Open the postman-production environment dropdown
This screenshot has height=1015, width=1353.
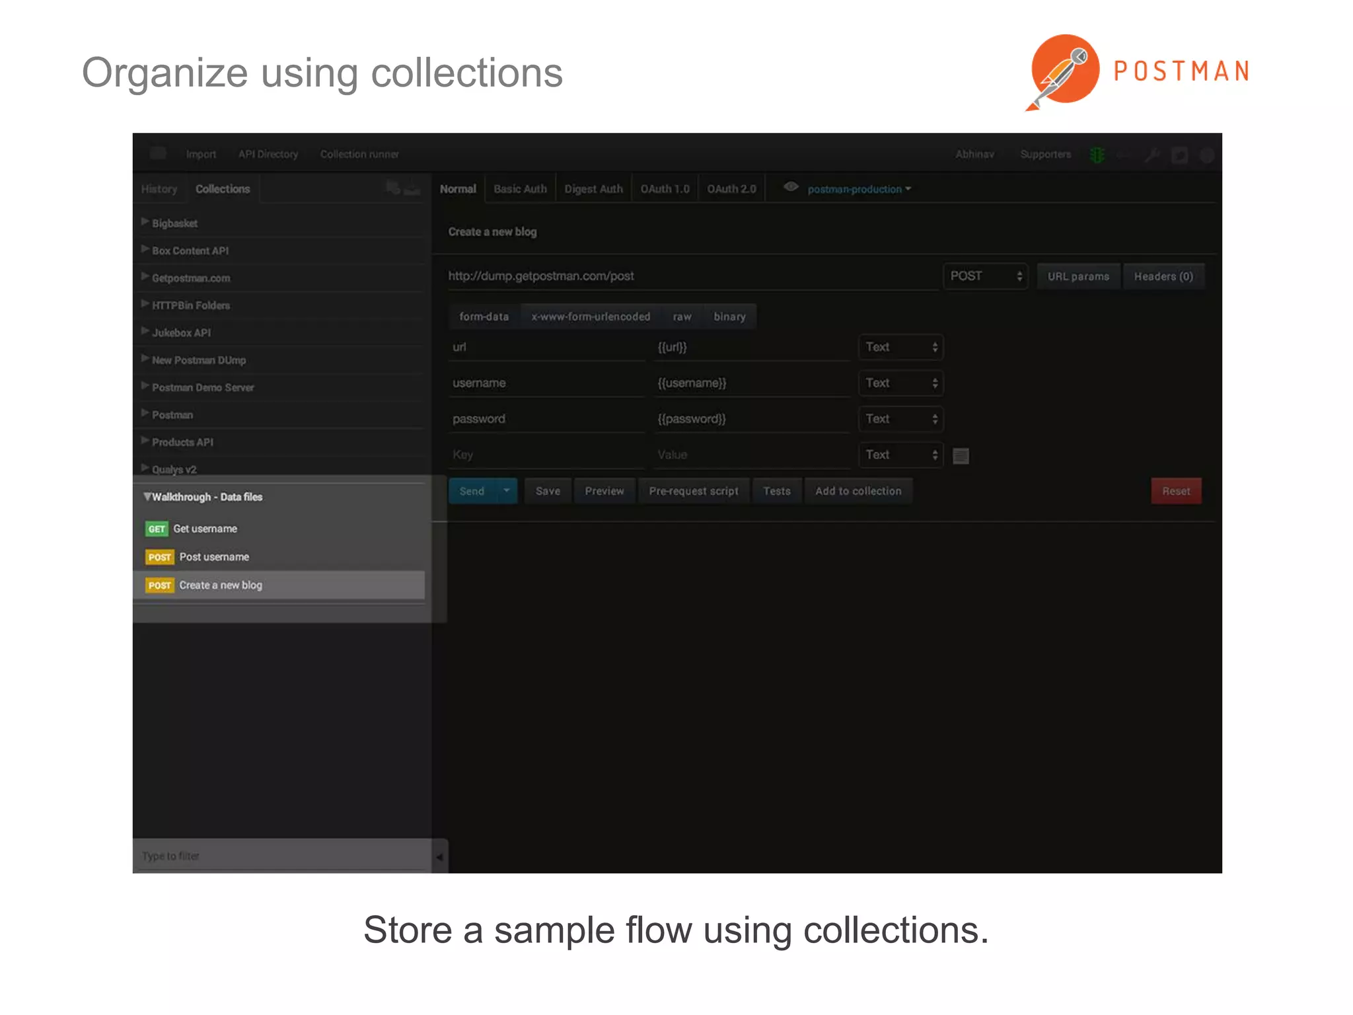coord(859,189)
